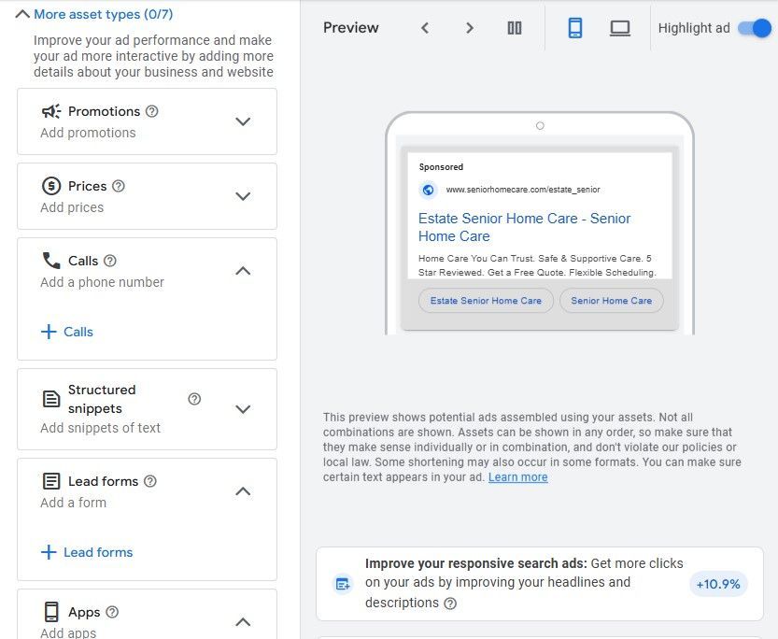Click the Add promotions text
Screen dimensions: 778x639
89,133
